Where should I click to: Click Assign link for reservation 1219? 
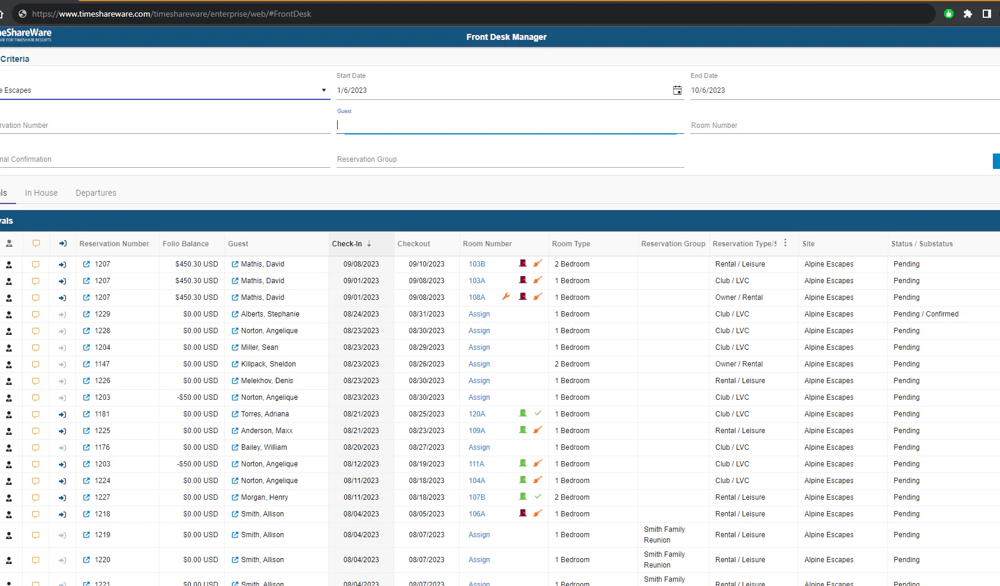click(479, 535)
